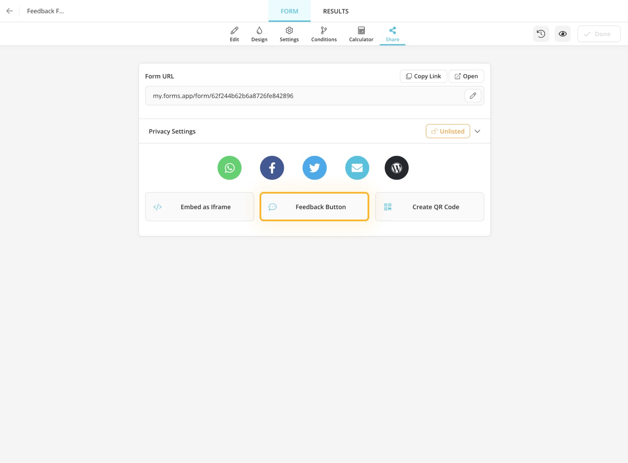Screen dimensions: 628x463
Task: Share form to WordPress
Action: click(x=396, y=168)
